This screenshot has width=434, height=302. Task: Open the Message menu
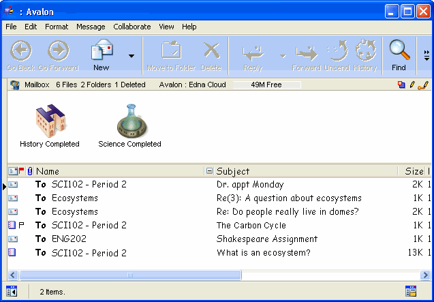click(x=91, y=27)
